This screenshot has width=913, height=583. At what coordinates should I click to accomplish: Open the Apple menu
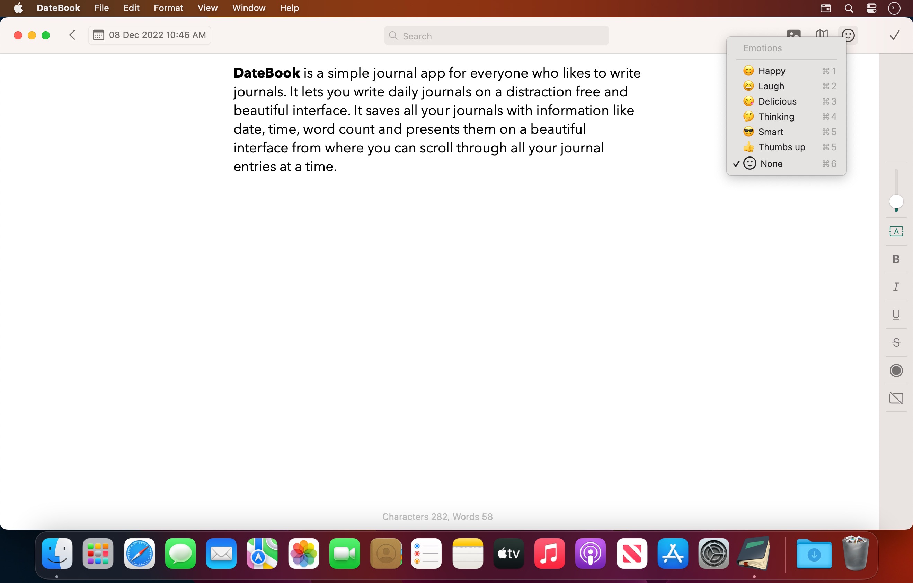(18, 8)
